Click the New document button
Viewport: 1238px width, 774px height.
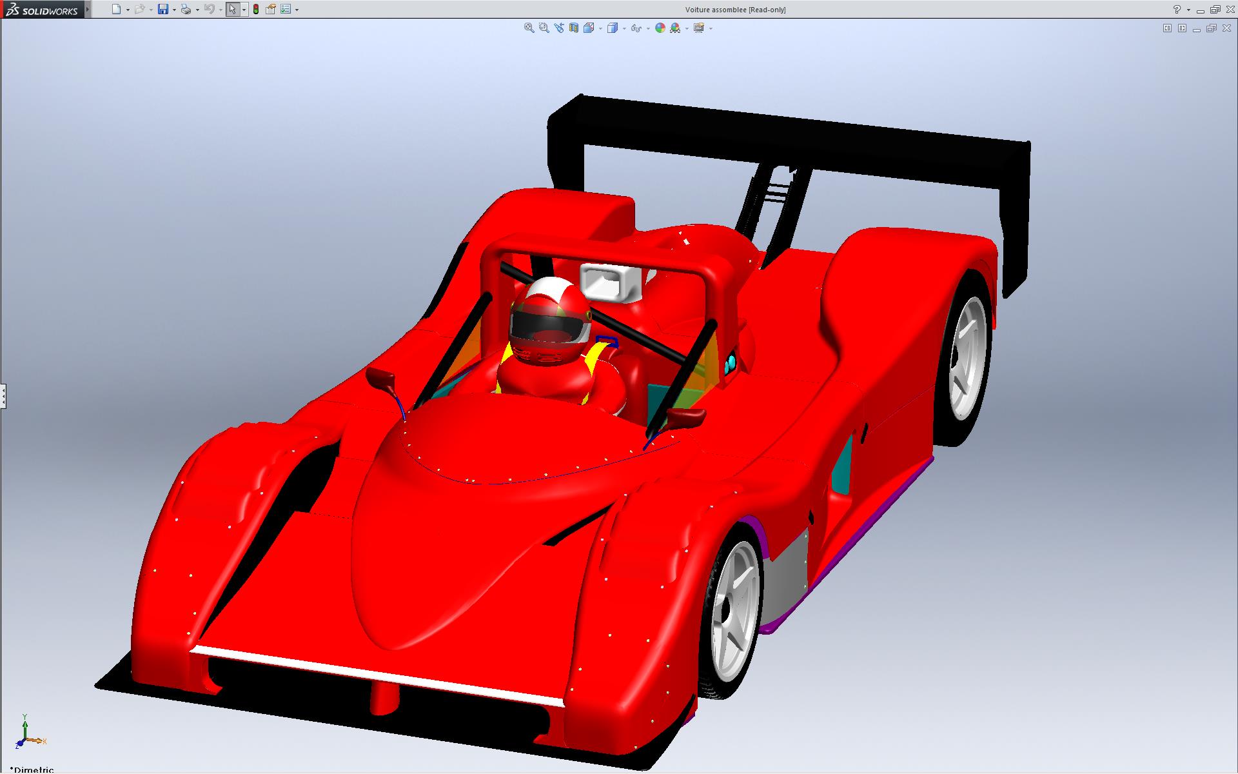pos(116,9)
